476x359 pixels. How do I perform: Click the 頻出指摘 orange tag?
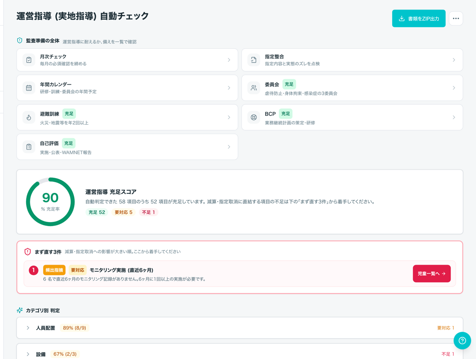tap(54, 270)
